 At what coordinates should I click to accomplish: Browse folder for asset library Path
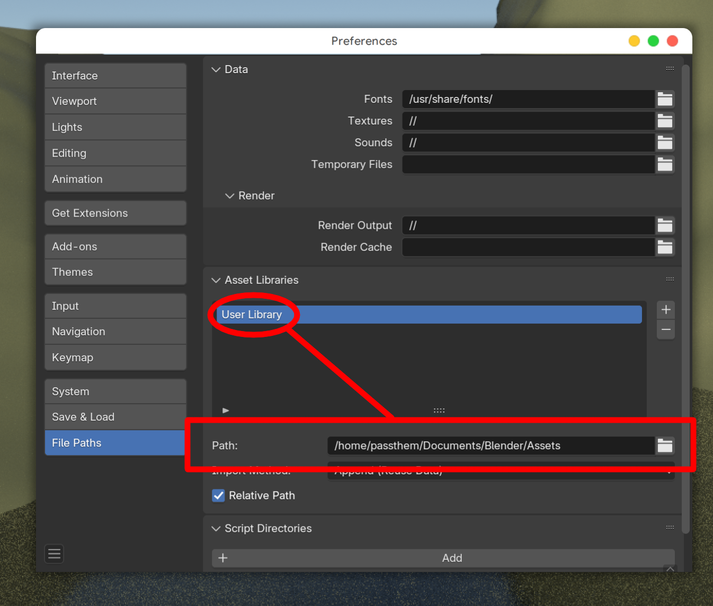[665, 445]
